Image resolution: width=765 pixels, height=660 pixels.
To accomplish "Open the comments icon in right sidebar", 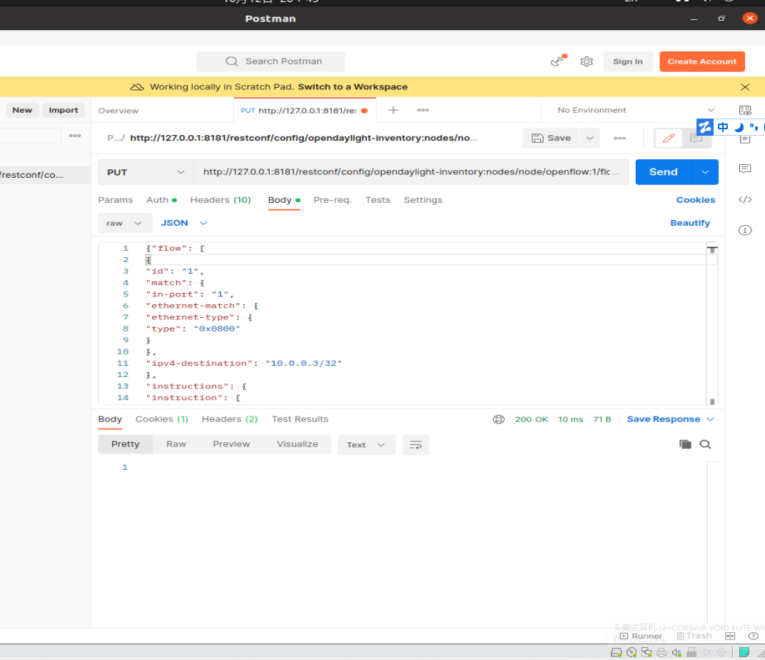I will (744, 169).
